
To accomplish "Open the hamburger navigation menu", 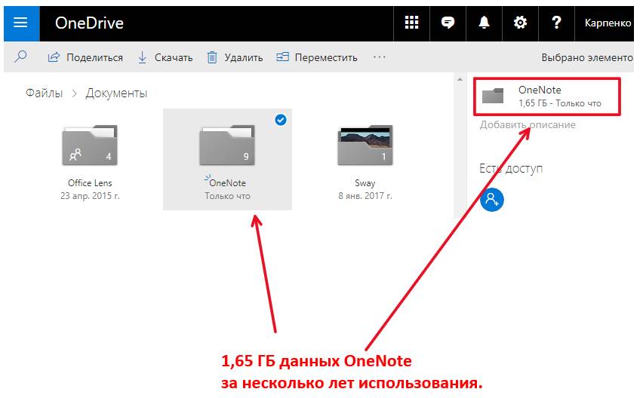I will (x=21, y=23).
